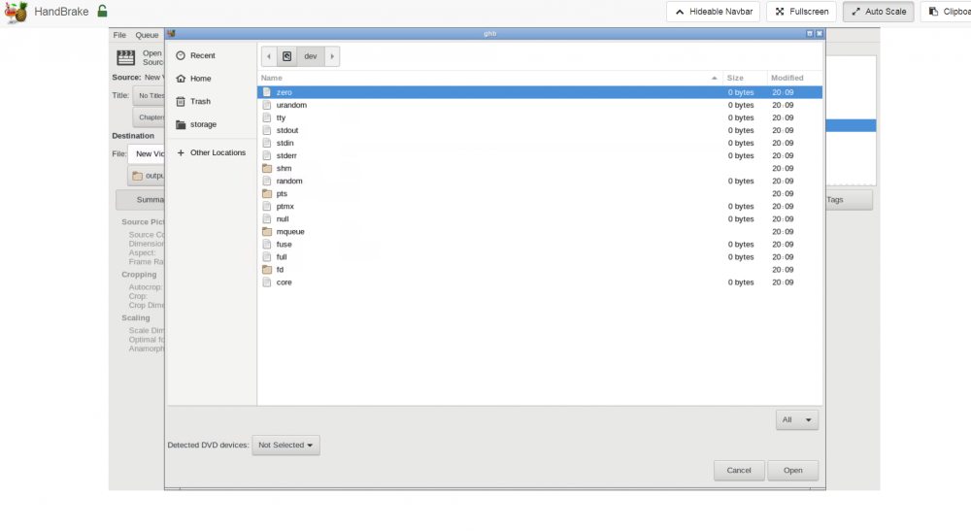Select the zero file icon
Image resolution: width=971 pixels, height=531 pixels.
[x=267, y=92]
